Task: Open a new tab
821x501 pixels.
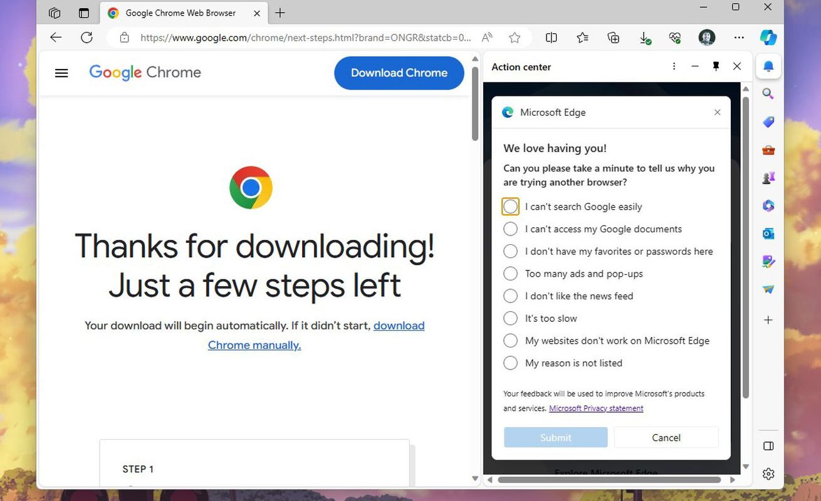Action: pos(280,13)
